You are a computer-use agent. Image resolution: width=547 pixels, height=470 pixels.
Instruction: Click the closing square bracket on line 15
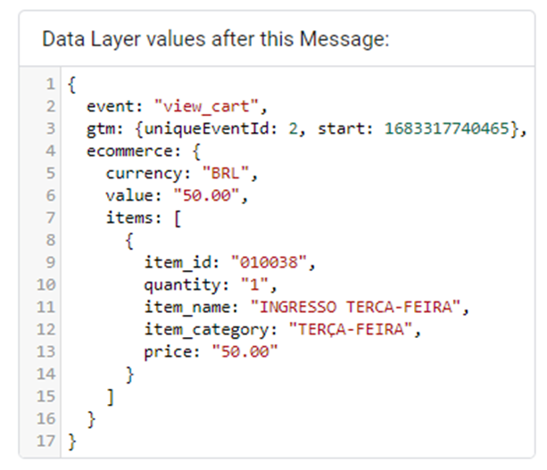(x=110, y=397)
